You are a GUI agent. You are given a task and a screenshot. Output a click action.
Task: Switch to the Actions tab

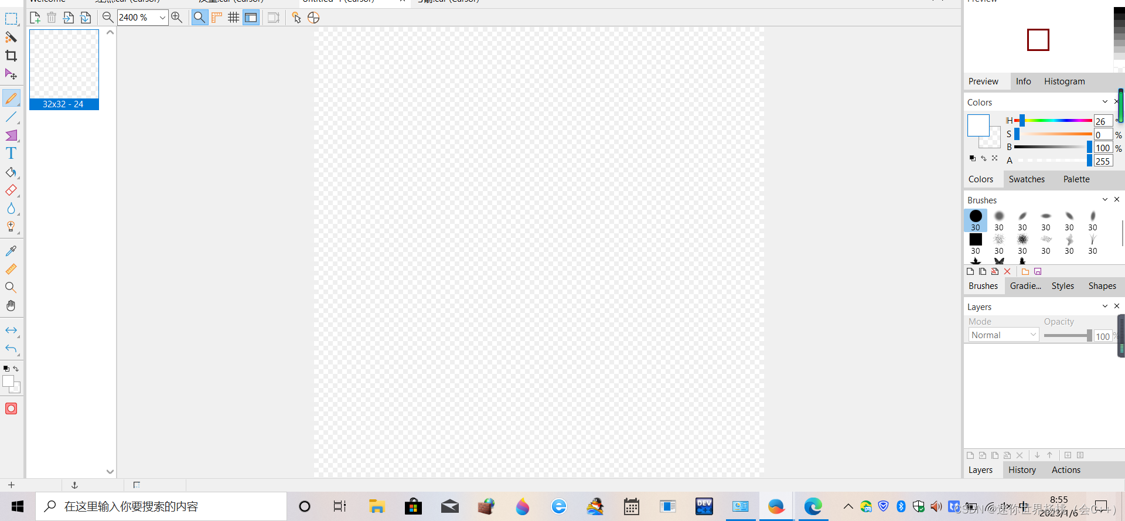click(1066, 470)
